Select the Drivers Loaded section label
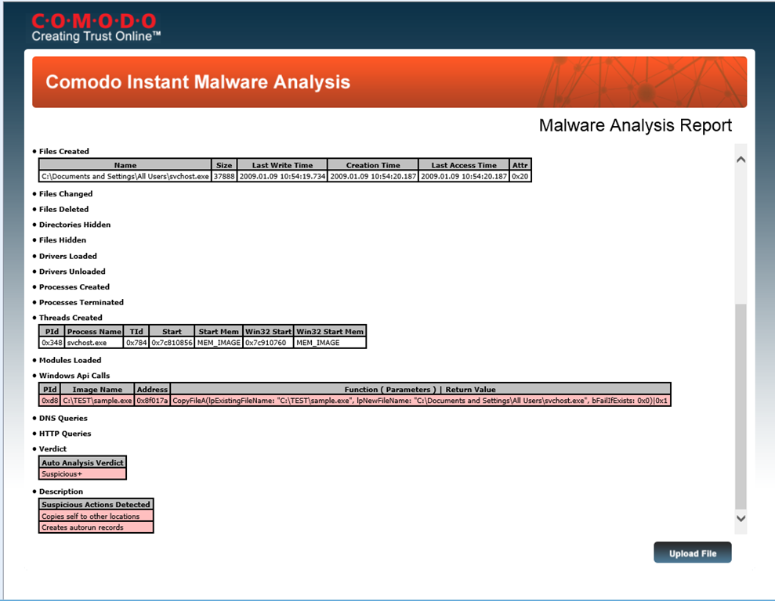This screenshot has width=775, height=601. (67, 256)
